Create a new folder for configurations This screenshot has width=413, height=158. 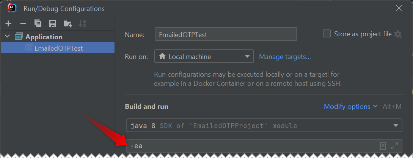pos(68,23)
